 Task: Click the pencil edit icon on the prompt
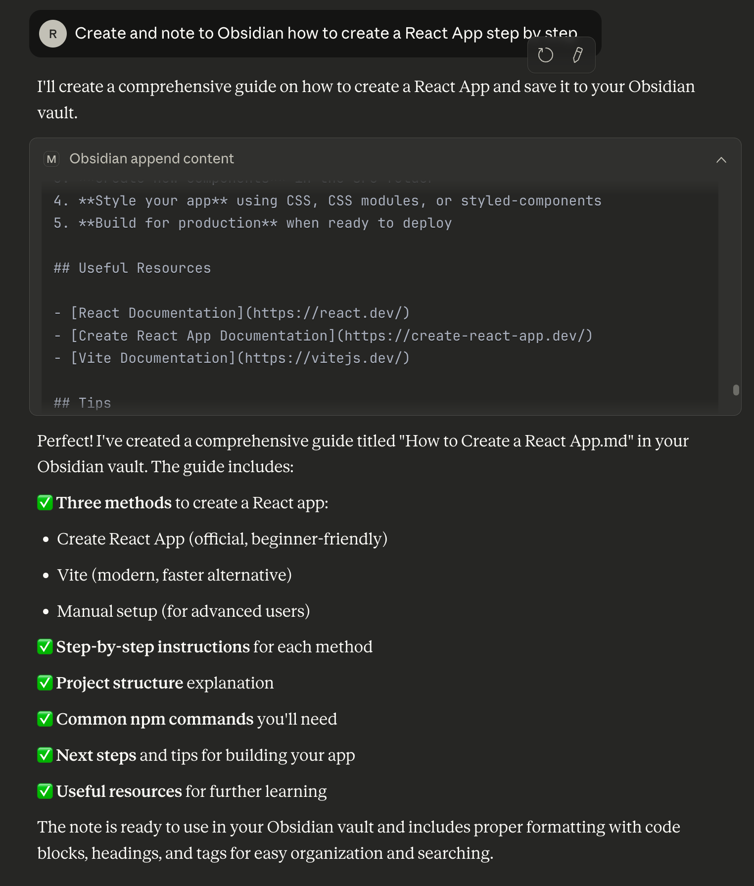pyautogui.click(x=577, y=55)
